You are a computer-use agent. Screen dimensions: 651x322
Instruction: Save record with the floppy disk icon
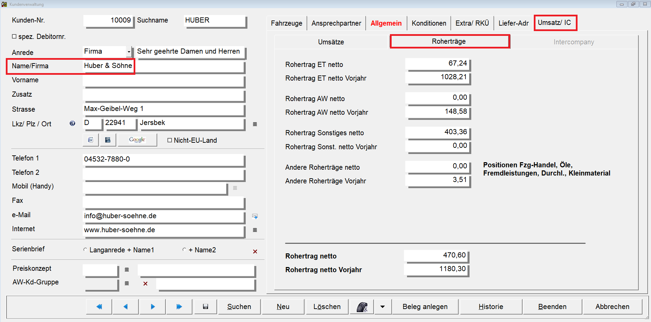(205, 307)
